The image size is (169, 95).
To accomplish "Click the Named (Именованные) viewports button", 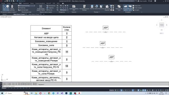I will [x=51, y=6].
